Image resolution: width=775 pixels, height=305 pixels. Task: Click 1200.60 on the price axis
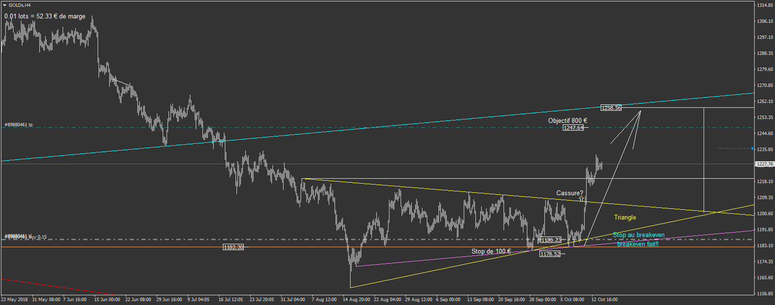pyautogui.click(x=765, y=214)
